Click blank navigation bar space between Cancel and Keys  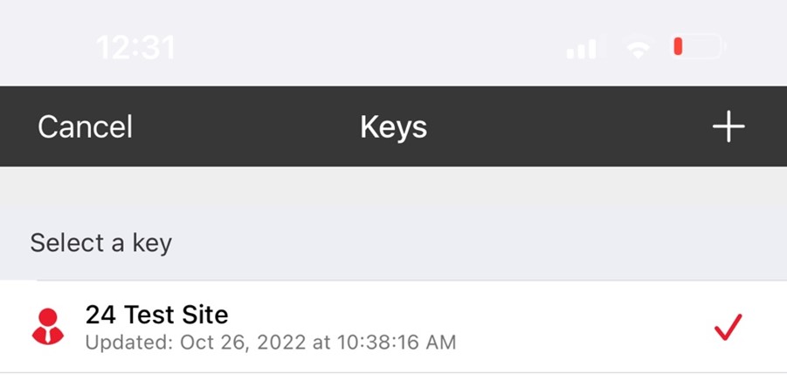coord(246,126)
